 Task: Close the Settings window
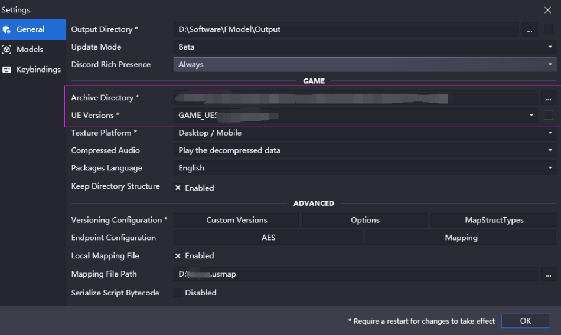point(547,10)
